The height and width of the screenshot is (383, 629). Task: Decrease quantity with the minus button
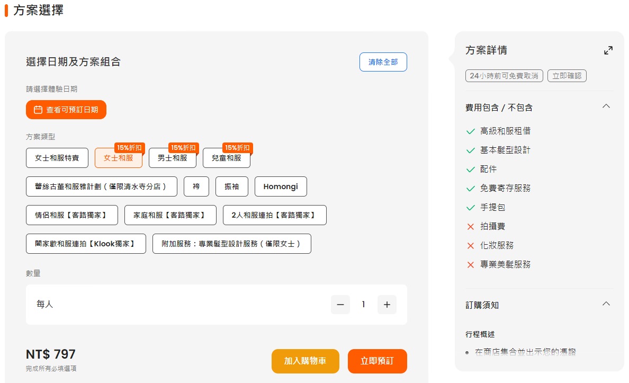coord(340,305)
